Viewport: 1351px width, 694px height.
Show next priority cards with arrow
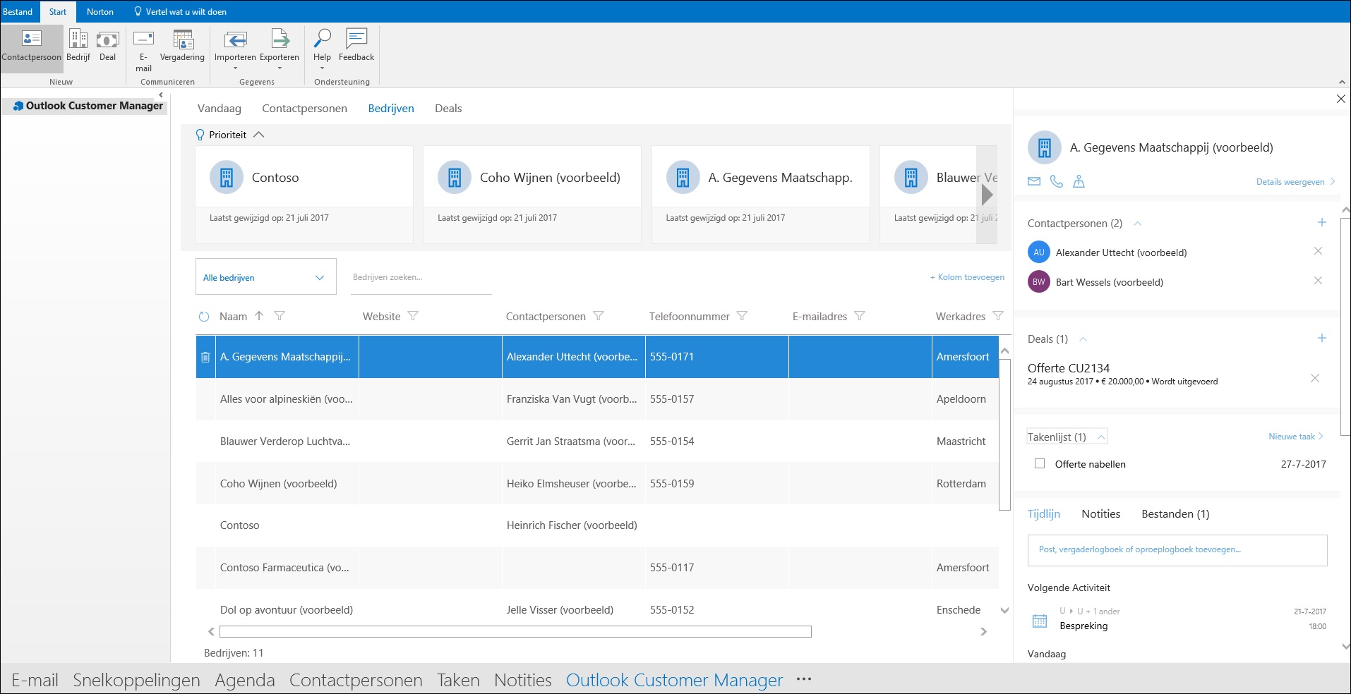point(987,195)
